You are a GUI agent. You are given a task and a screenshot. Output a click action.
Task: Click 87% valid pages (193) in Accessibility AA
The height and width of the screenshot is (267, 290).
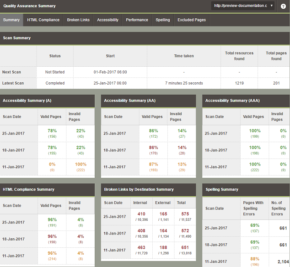[154, 167]
